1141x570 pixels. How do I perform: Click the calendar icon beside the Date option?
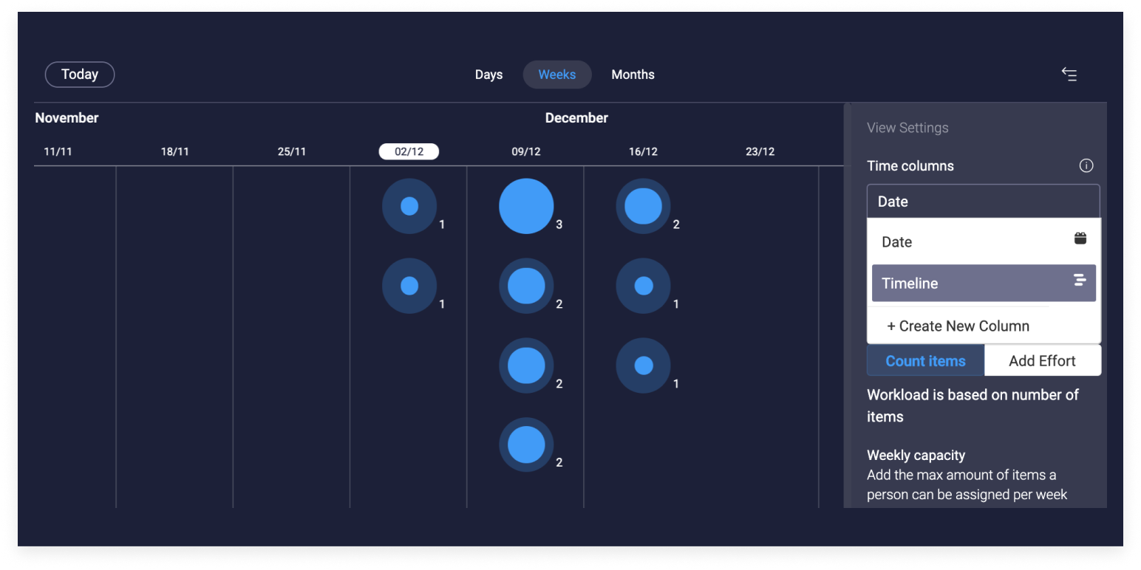pos(1080,238)
